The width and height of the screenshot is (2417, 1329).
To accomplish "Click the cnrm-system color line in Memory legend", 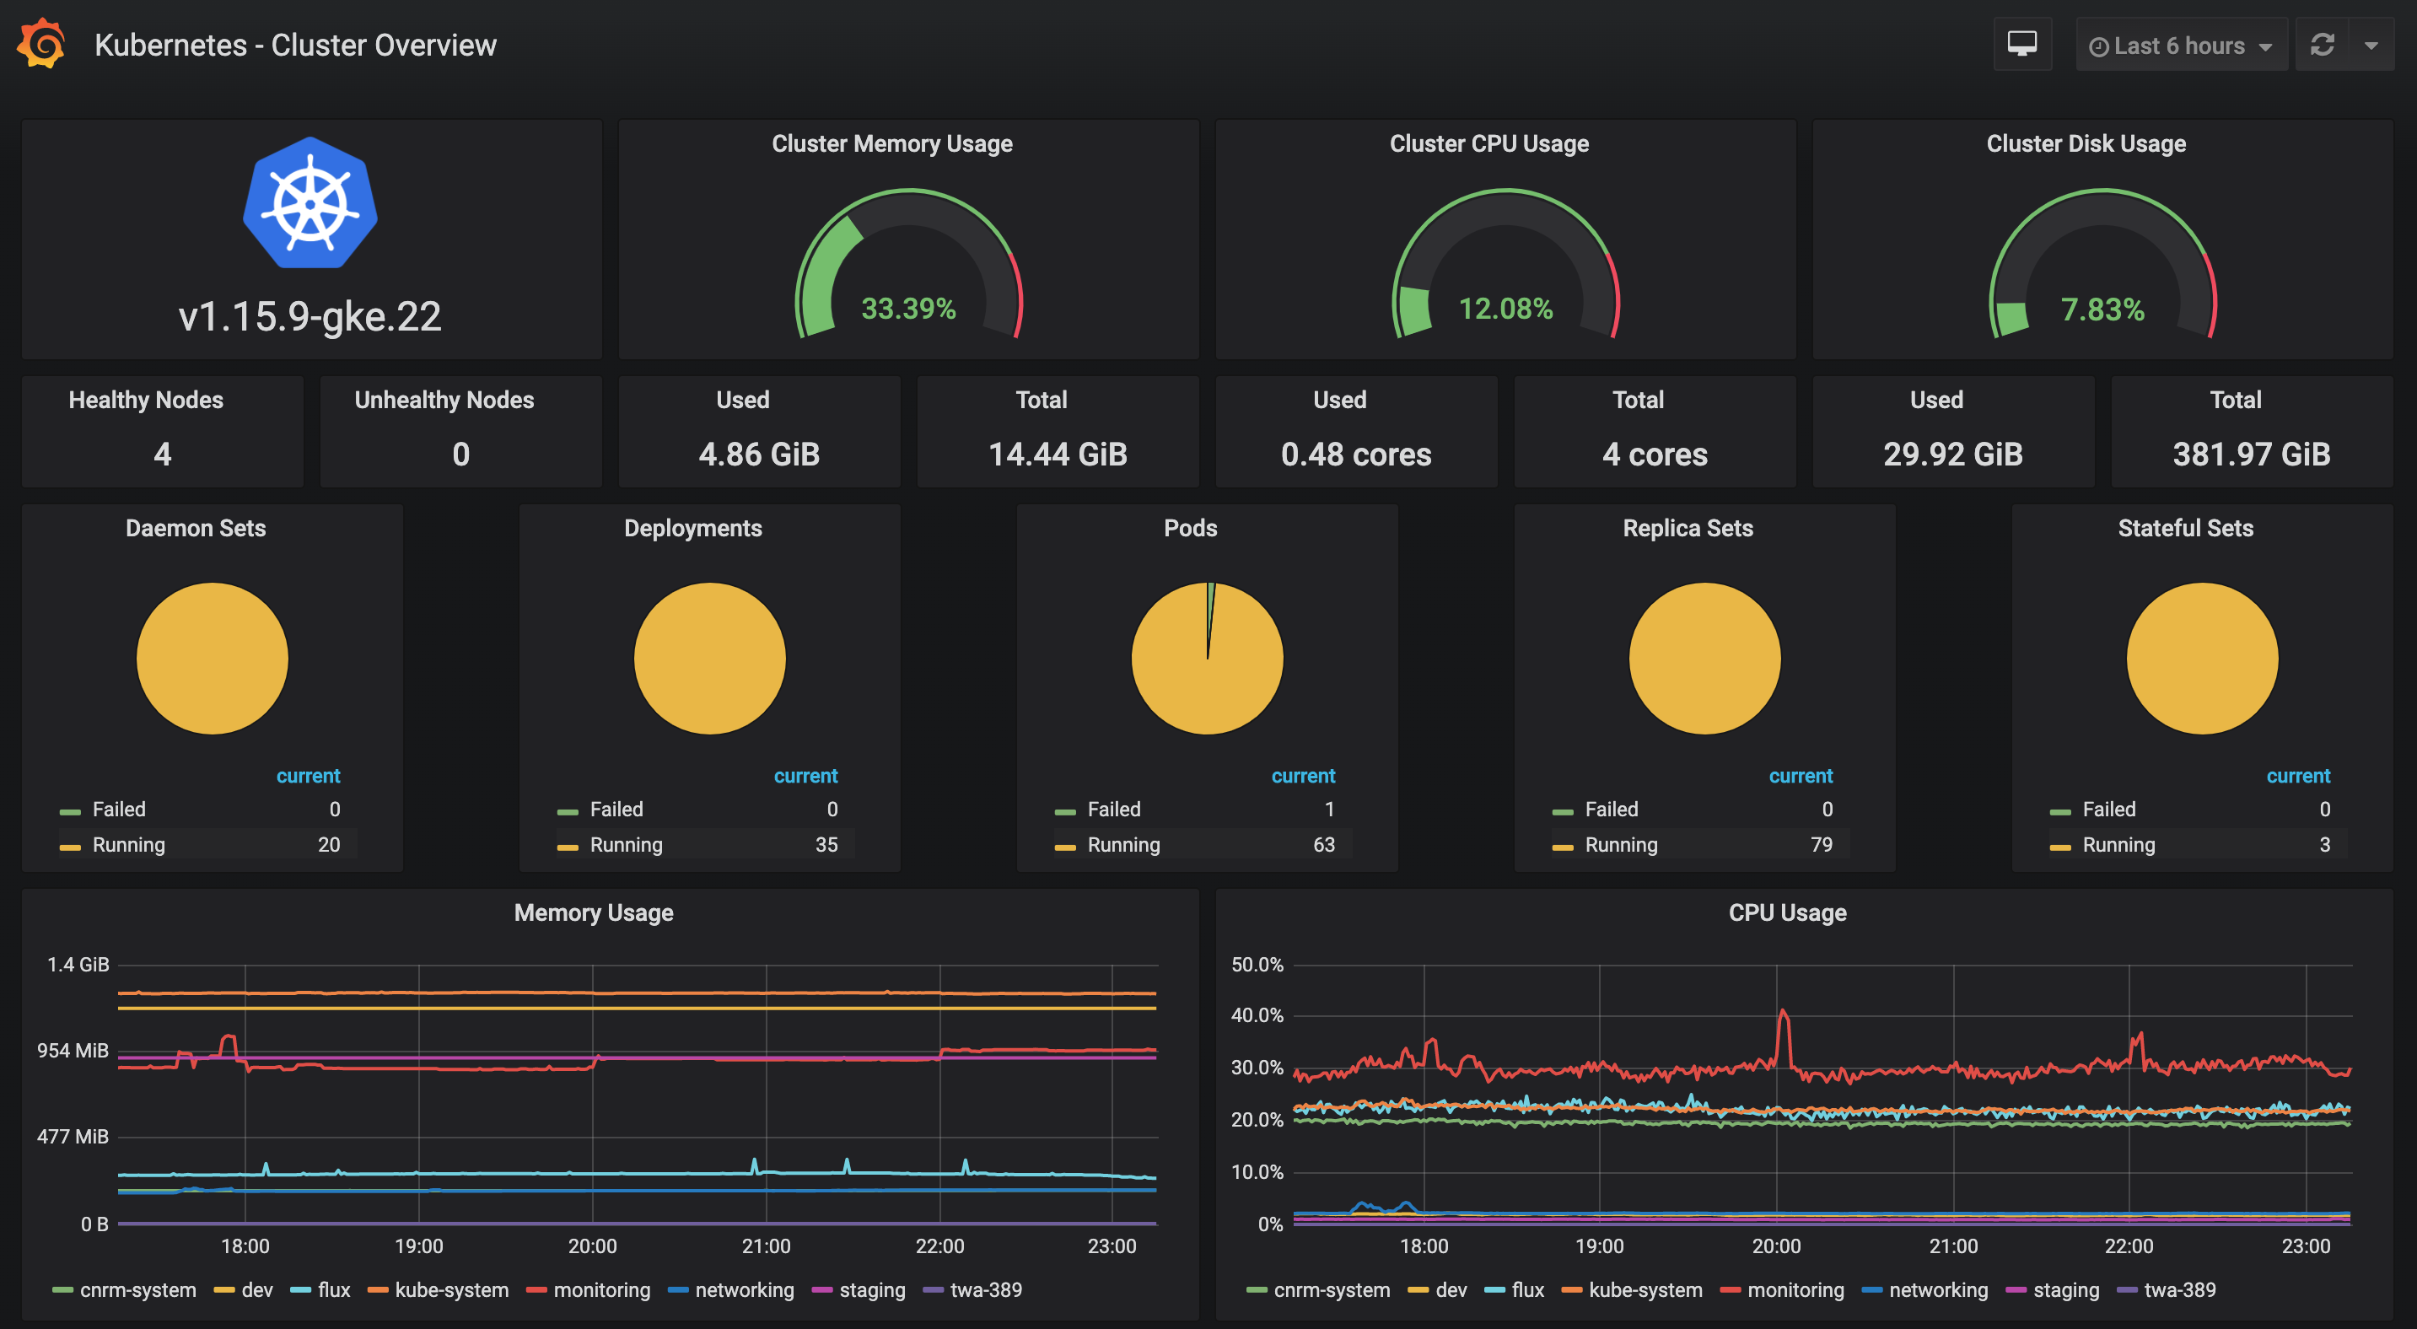I will 63,1290.
